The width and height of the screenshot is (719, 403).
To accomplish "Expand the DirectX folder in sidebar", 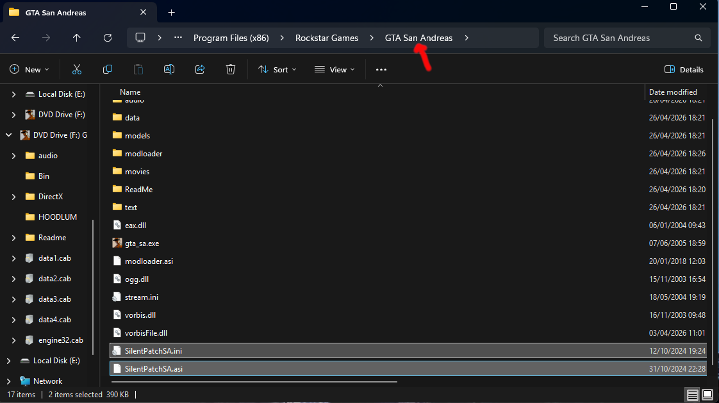I will 13,197.
